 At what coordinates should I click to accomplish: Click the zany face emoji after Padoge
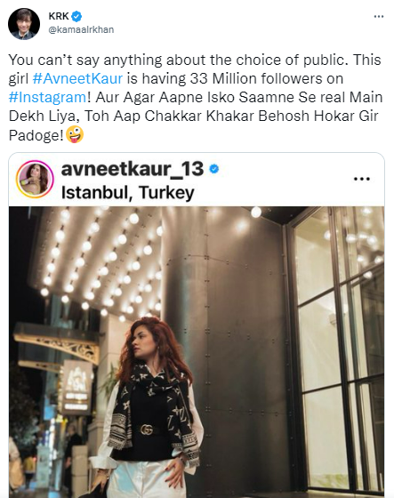point(75,134)
